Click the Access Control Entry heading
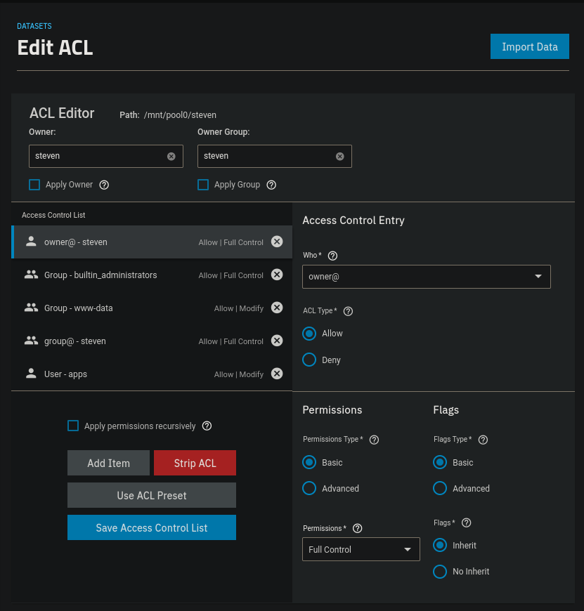 (x=353, y=221)
